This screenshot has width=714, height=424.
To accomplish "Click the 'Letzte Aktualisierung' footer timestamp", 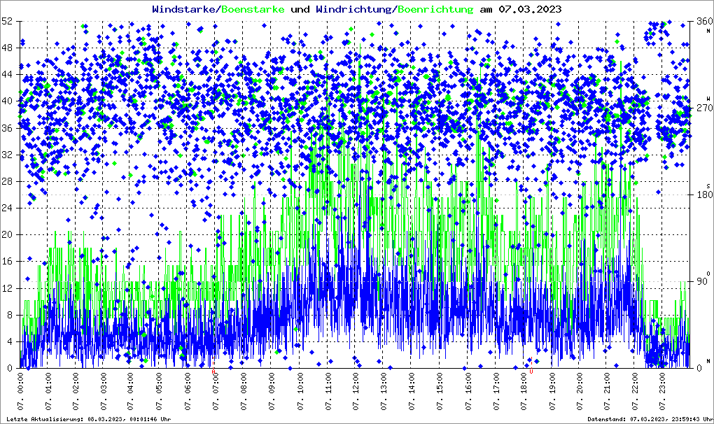I will [89, 419].
